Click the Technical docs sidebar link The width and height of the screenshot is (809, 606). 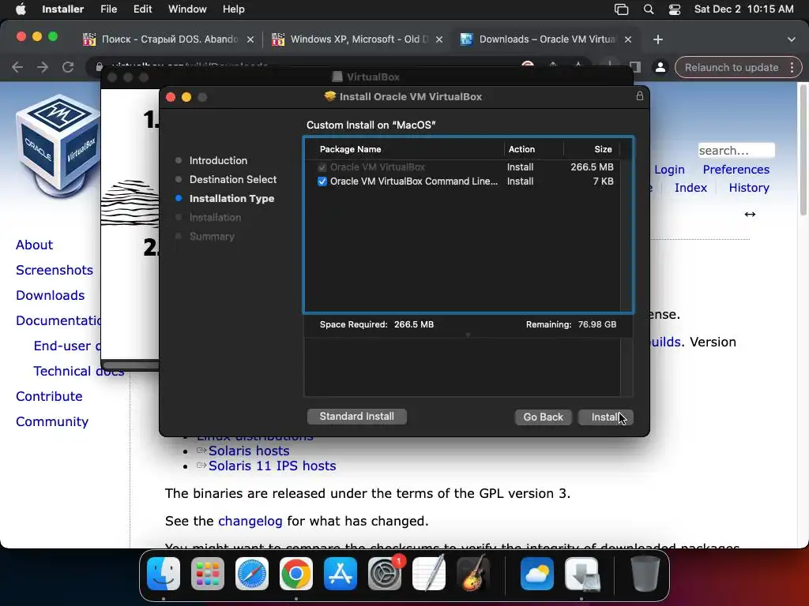point(78,371)
